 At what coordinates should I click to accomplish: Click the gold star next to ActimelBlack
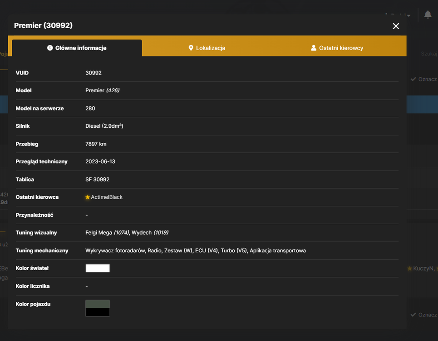tap(88, 197)
